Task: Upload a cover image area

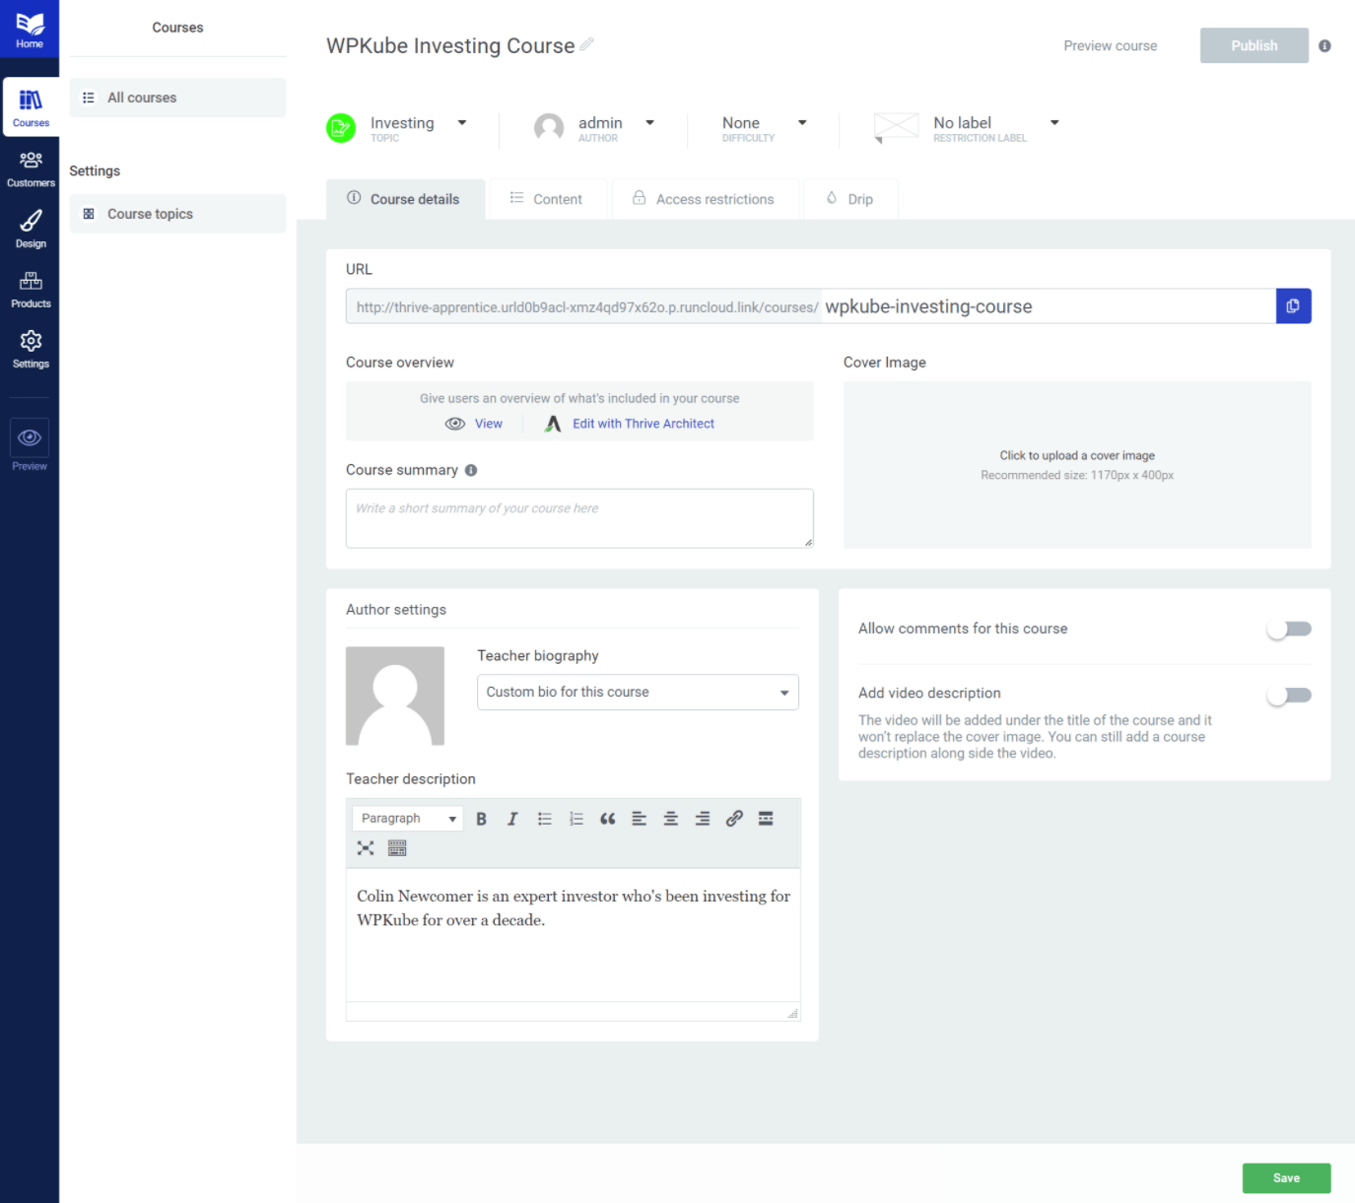Action: point(1077,465)
